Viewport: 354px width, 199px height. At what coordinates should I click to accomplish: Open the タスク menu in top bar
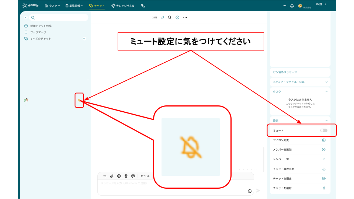[52, 6]
